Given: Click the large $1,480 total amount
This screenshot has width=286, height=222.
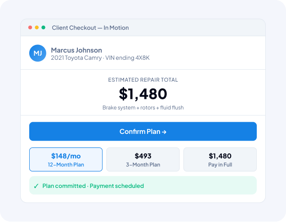Looking at the screenshot, I should click(x=143, y=94).
